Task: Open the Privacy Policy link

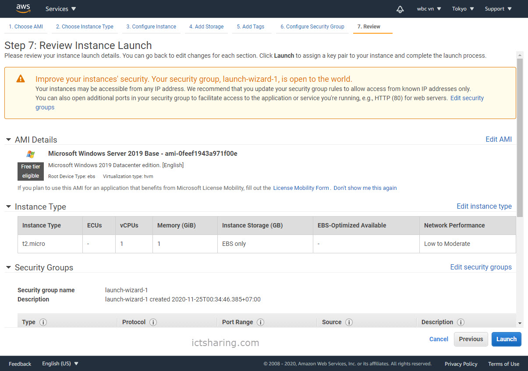Action: [x=461, y=364]
